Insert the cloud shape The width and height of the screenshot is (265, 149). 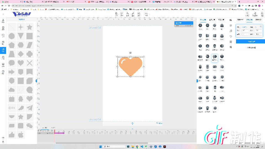tap(12, 90)
